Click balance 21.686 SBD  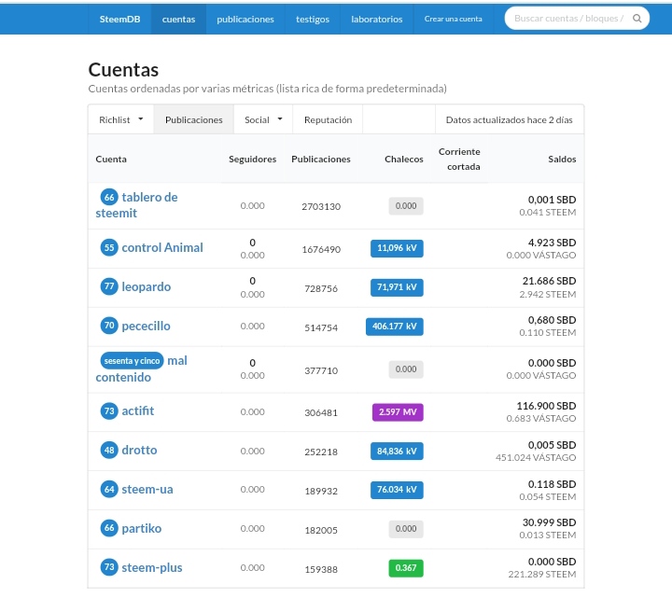pos(549,281)
